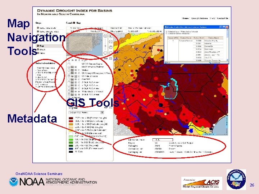Toggle the Counties layer checkbox
Screen dimensions: 259x194
(69, 79)
